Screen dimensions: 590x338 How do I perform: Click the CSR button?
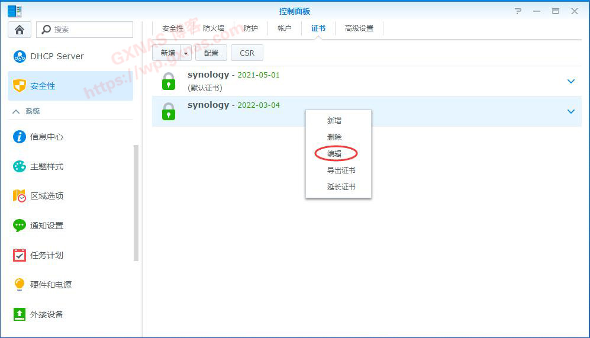[247, 53]
